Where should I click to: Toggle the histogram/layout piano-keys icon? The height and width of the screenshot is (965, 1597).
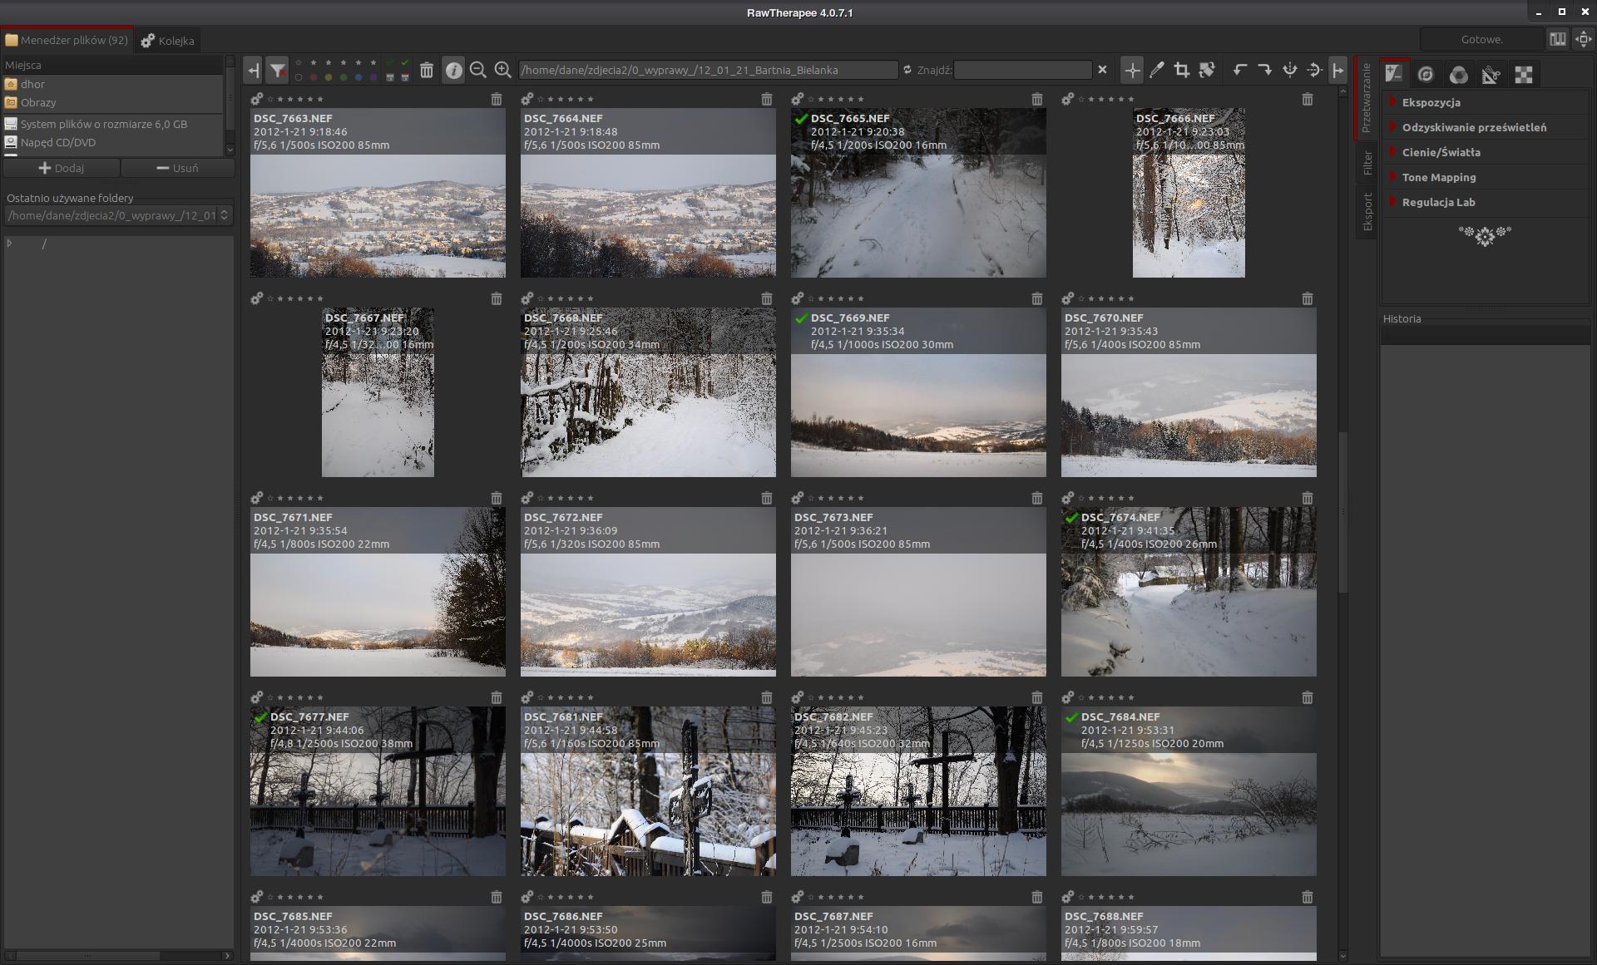[1557, 39]
